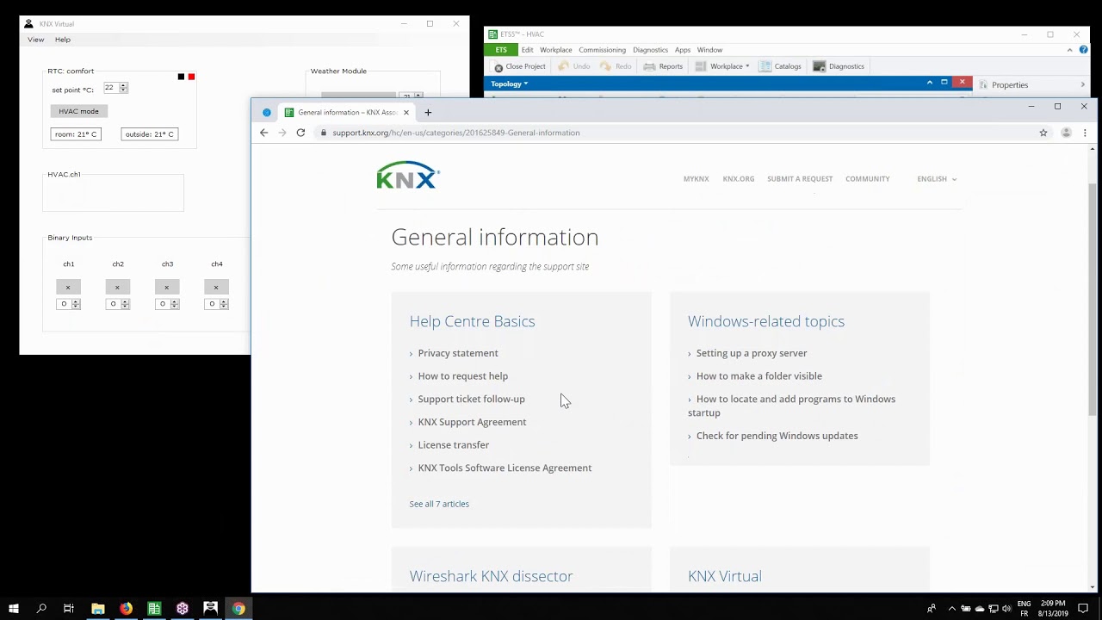The image size is (1102, 620).
Task: Click the KNX logo on the support page
Action: (408, 175)
